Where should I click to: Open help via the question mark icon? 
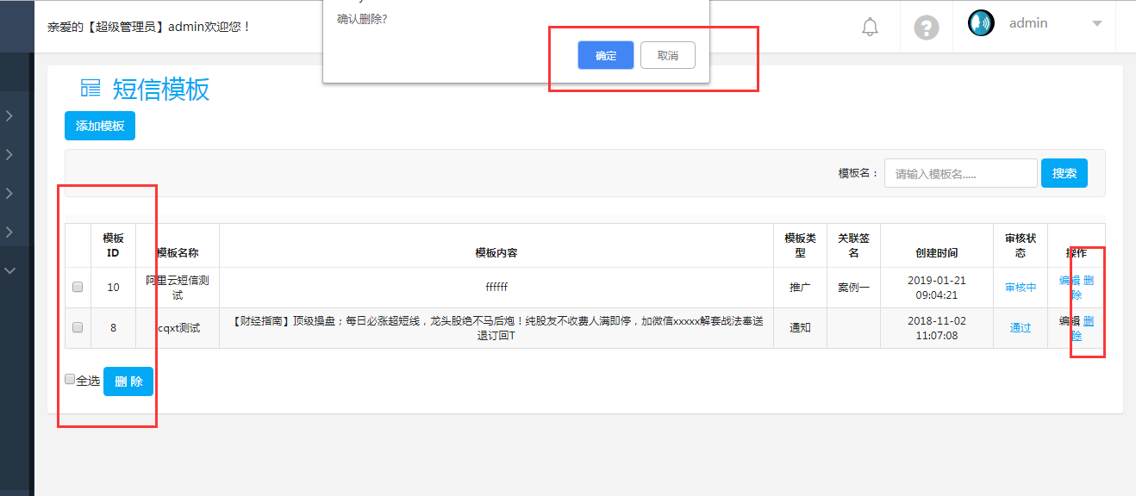click(926, 27)
